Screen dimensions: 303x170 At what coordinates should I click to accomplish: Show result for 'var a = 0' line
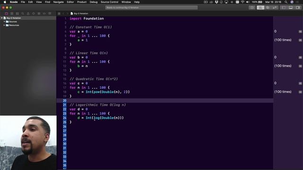tap(300, 32)
